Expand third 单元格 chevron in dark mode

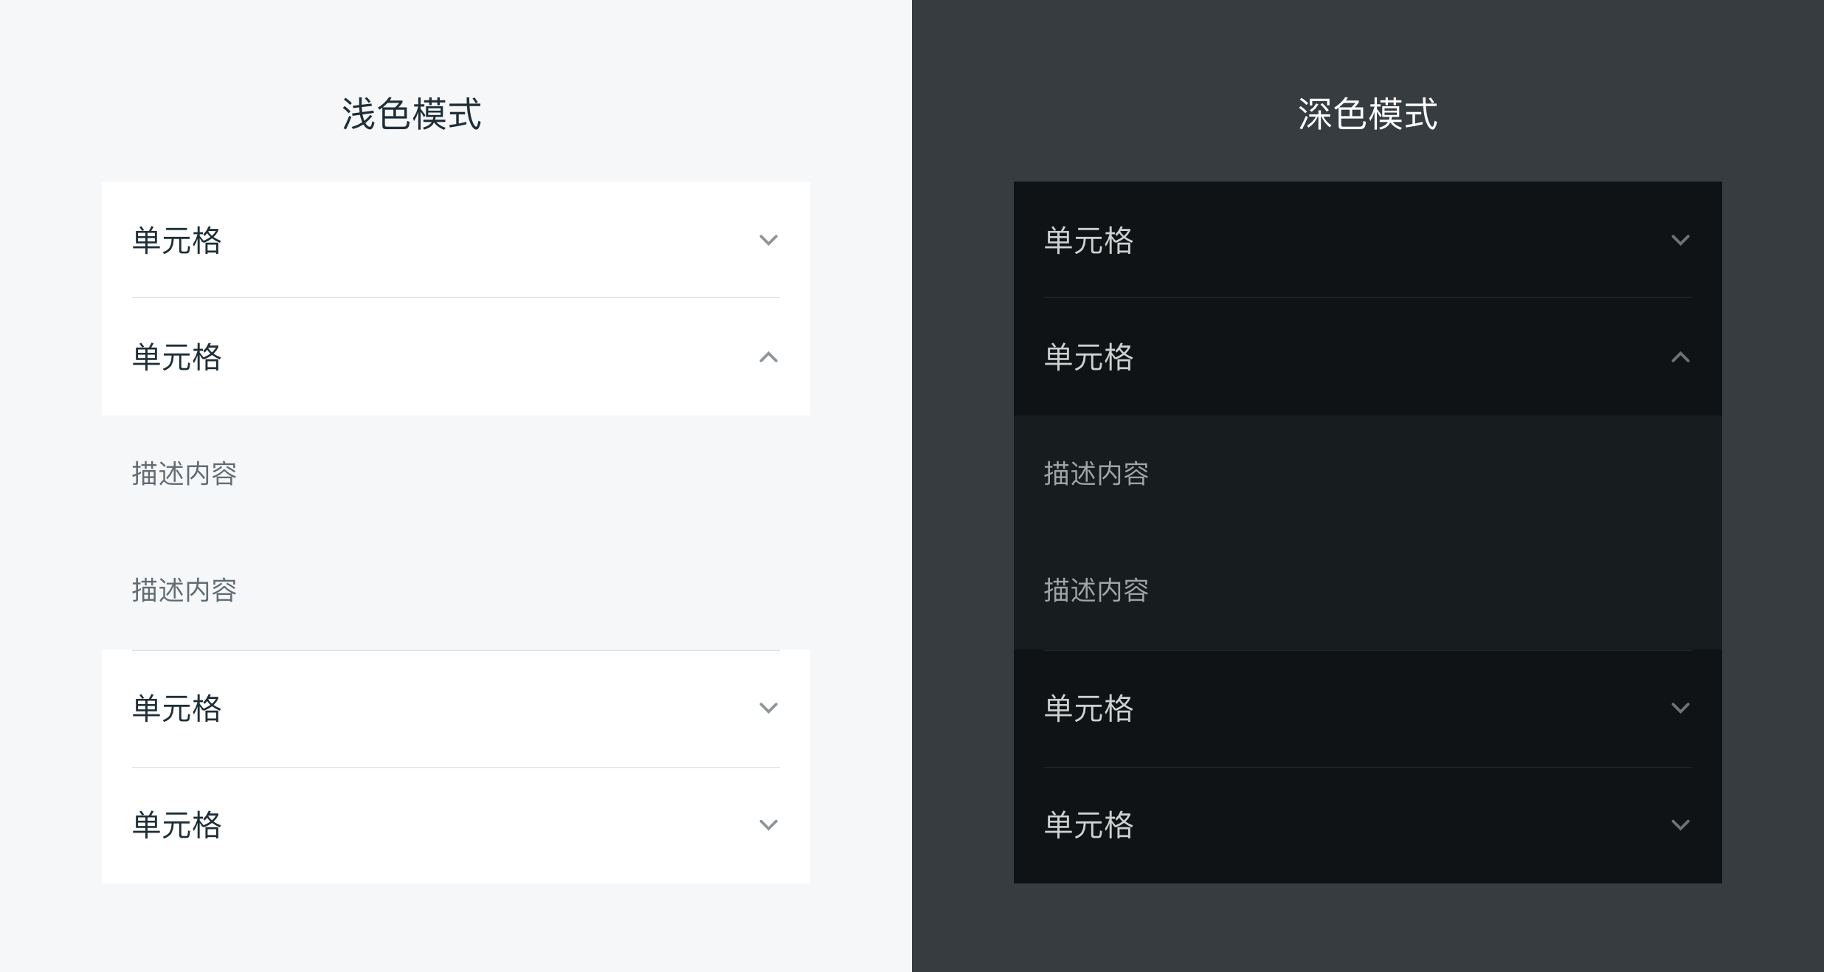coord(1680,708)
